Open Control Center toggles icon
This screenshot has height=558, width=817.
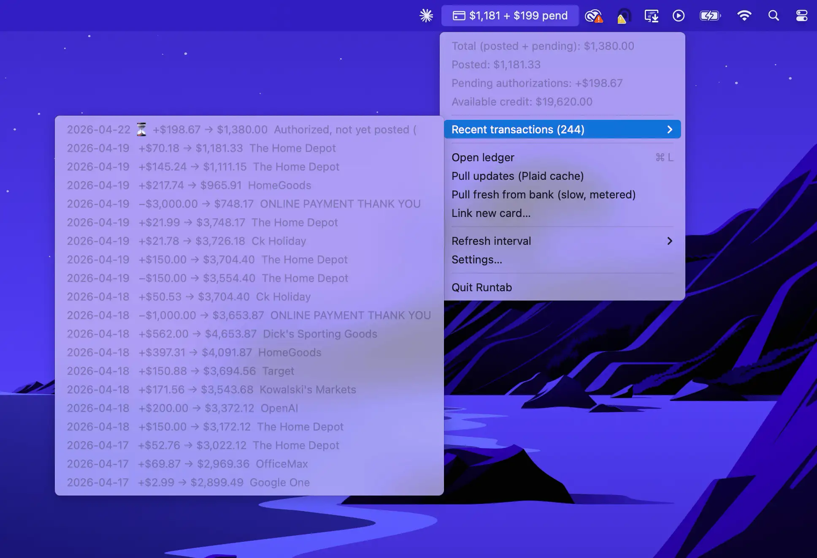coord(801,16)
